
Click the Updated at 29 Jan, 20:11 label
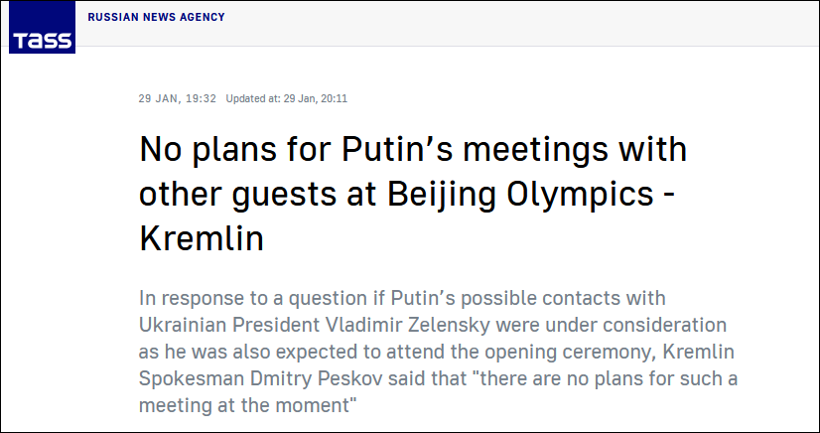pyautogui.click(x=287, y=98)
